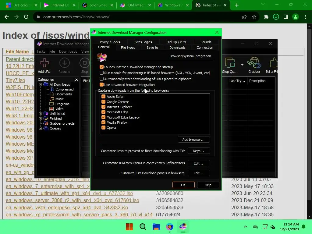Switch to Sites Logins tab
312x234 pixels.
[143, 42]
